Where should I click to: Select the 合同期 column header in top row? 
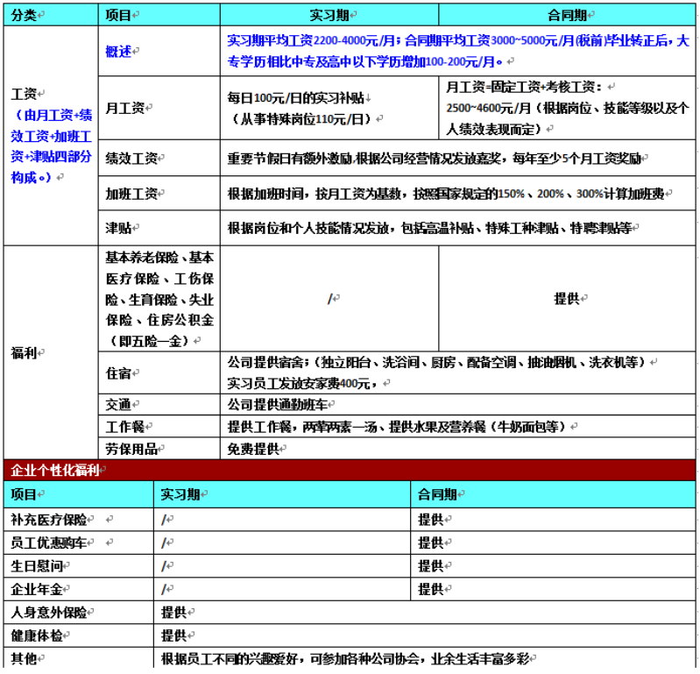[x=568, y=15]
